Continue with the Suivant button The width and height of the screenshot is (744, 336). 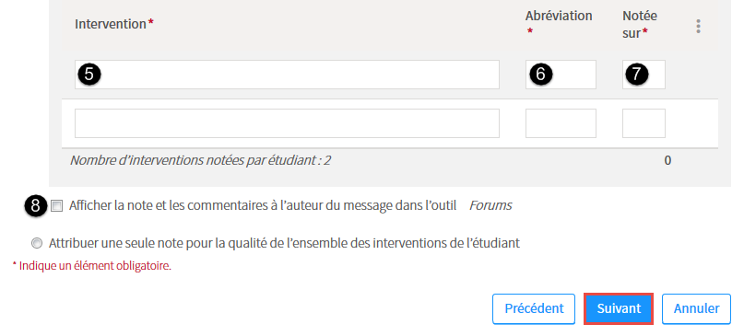point(619,308)
